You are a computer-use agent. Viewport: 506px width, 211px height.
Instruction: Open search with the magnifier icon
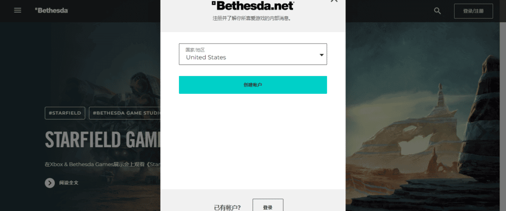point(437,11)
